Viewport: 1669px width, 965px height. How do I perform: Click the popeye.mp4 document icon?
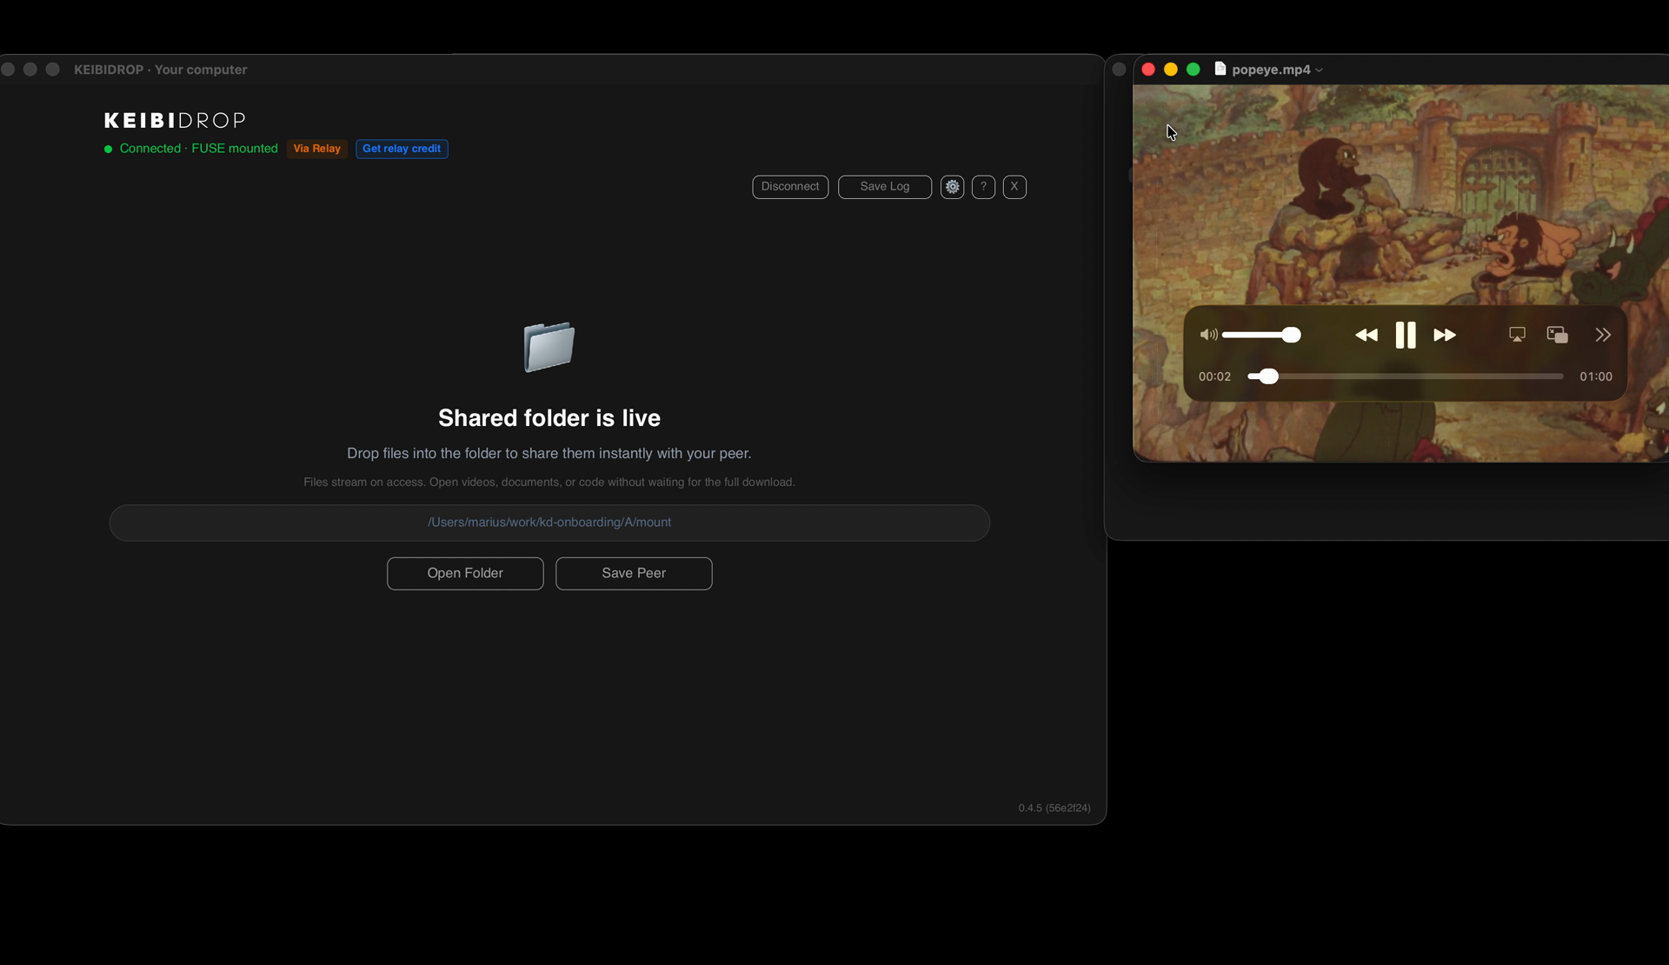[1220, 69]
